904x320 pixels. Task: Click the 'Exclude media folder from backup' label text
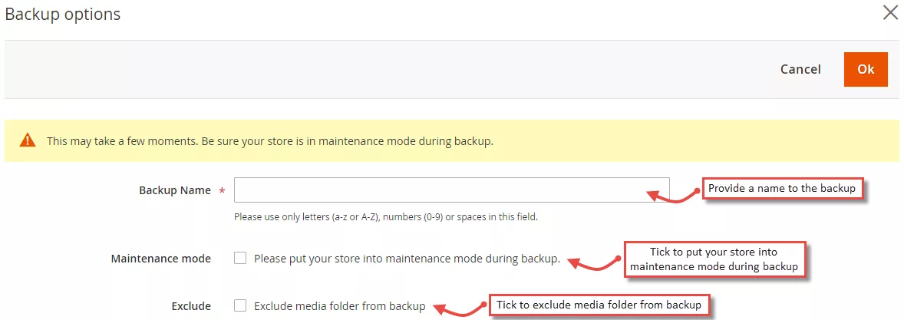339,306
